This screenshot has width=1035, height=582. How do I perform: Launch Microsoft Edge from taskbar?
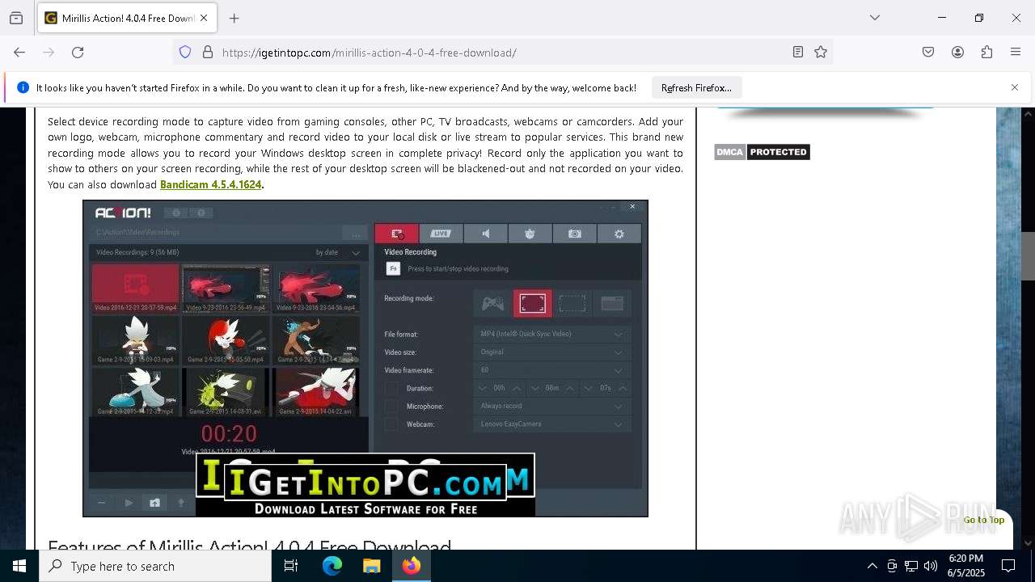[332, 566]
